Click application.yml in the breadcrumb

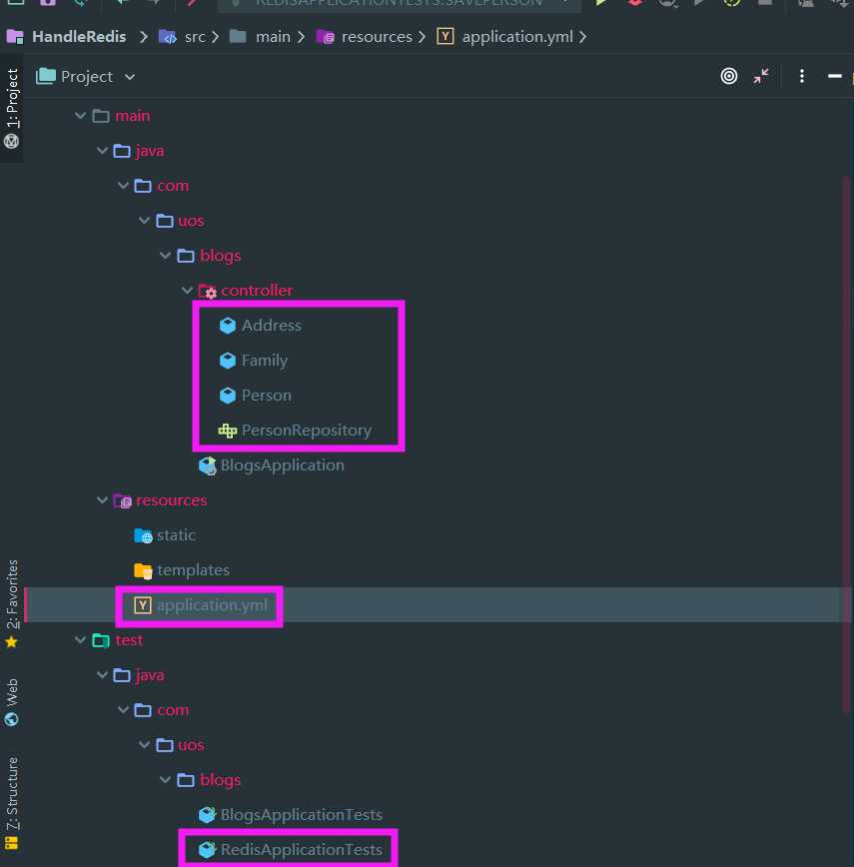[517, 37]
